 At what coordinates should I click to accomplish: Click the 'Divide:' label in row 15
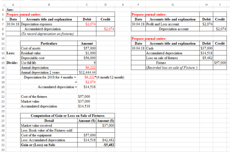click(13, 63)
